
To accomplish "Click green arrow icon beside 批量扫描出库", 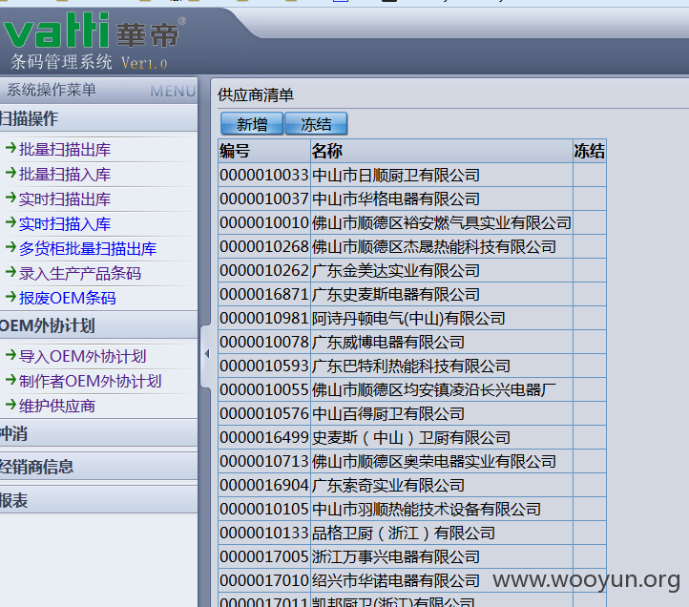I will [x=11, y=148].
